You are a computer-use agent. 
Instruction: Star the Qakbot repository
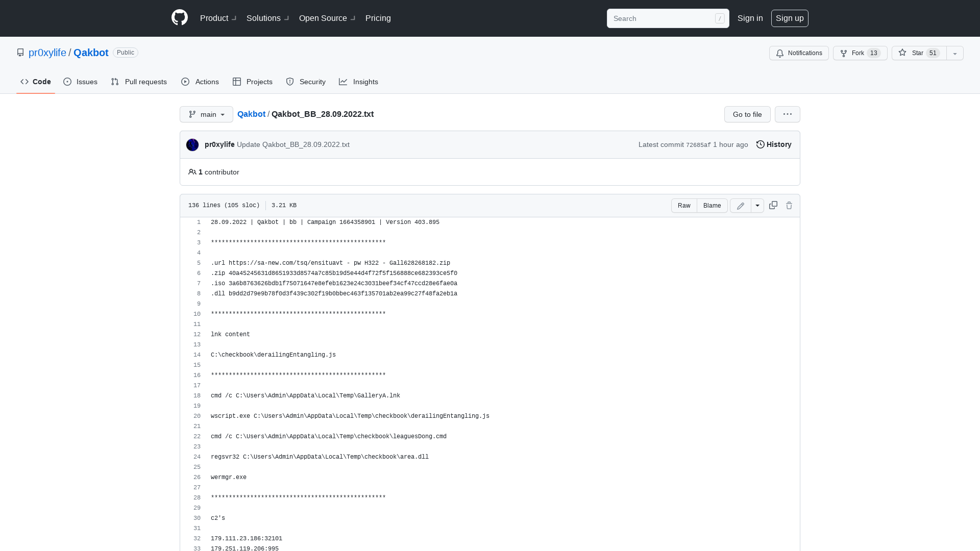tap(916, 53)
